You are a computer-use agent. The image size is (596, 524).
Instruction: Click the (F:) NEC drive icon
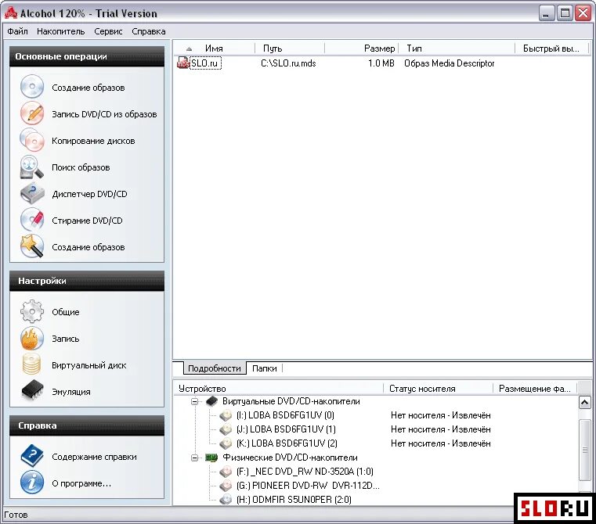(x=226, y=472)
